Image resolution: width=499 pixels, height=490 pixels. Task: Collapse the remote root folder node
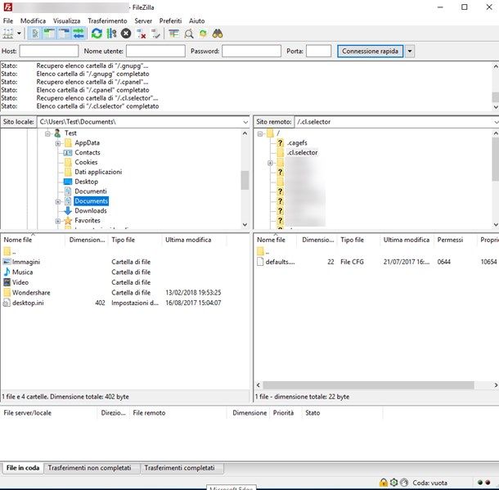(260, 133)
